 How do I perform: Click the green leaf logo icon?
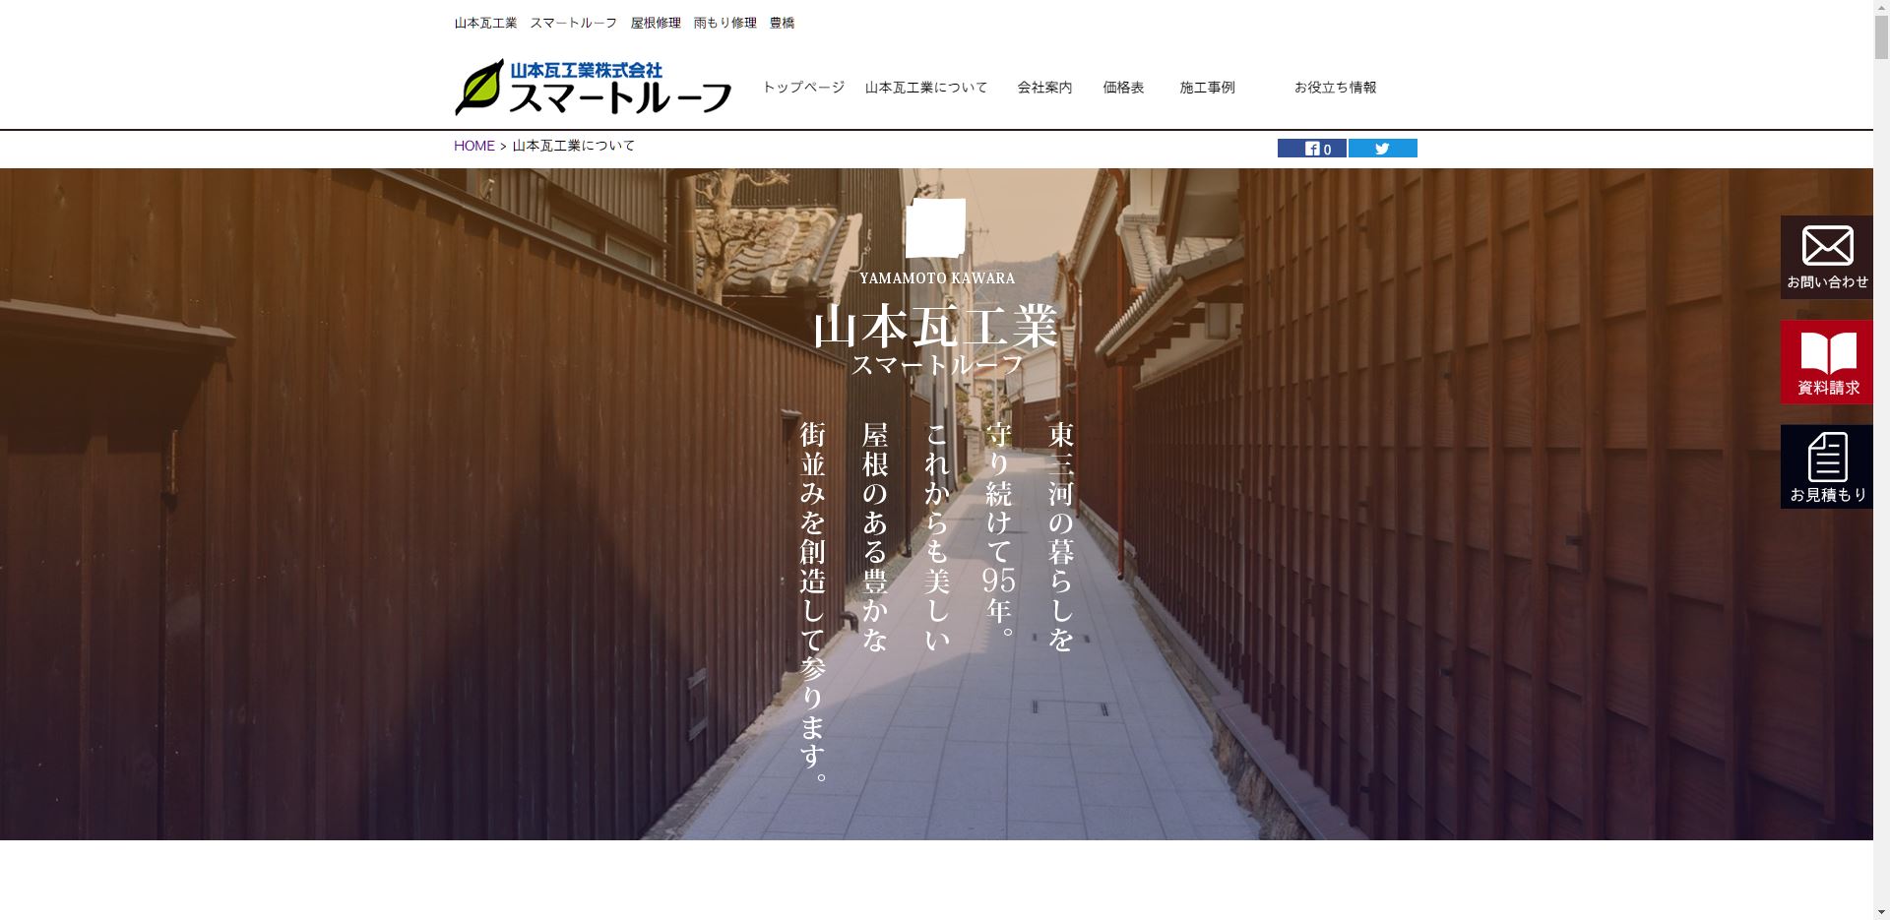pyautogui.click(x=479, y=88)
